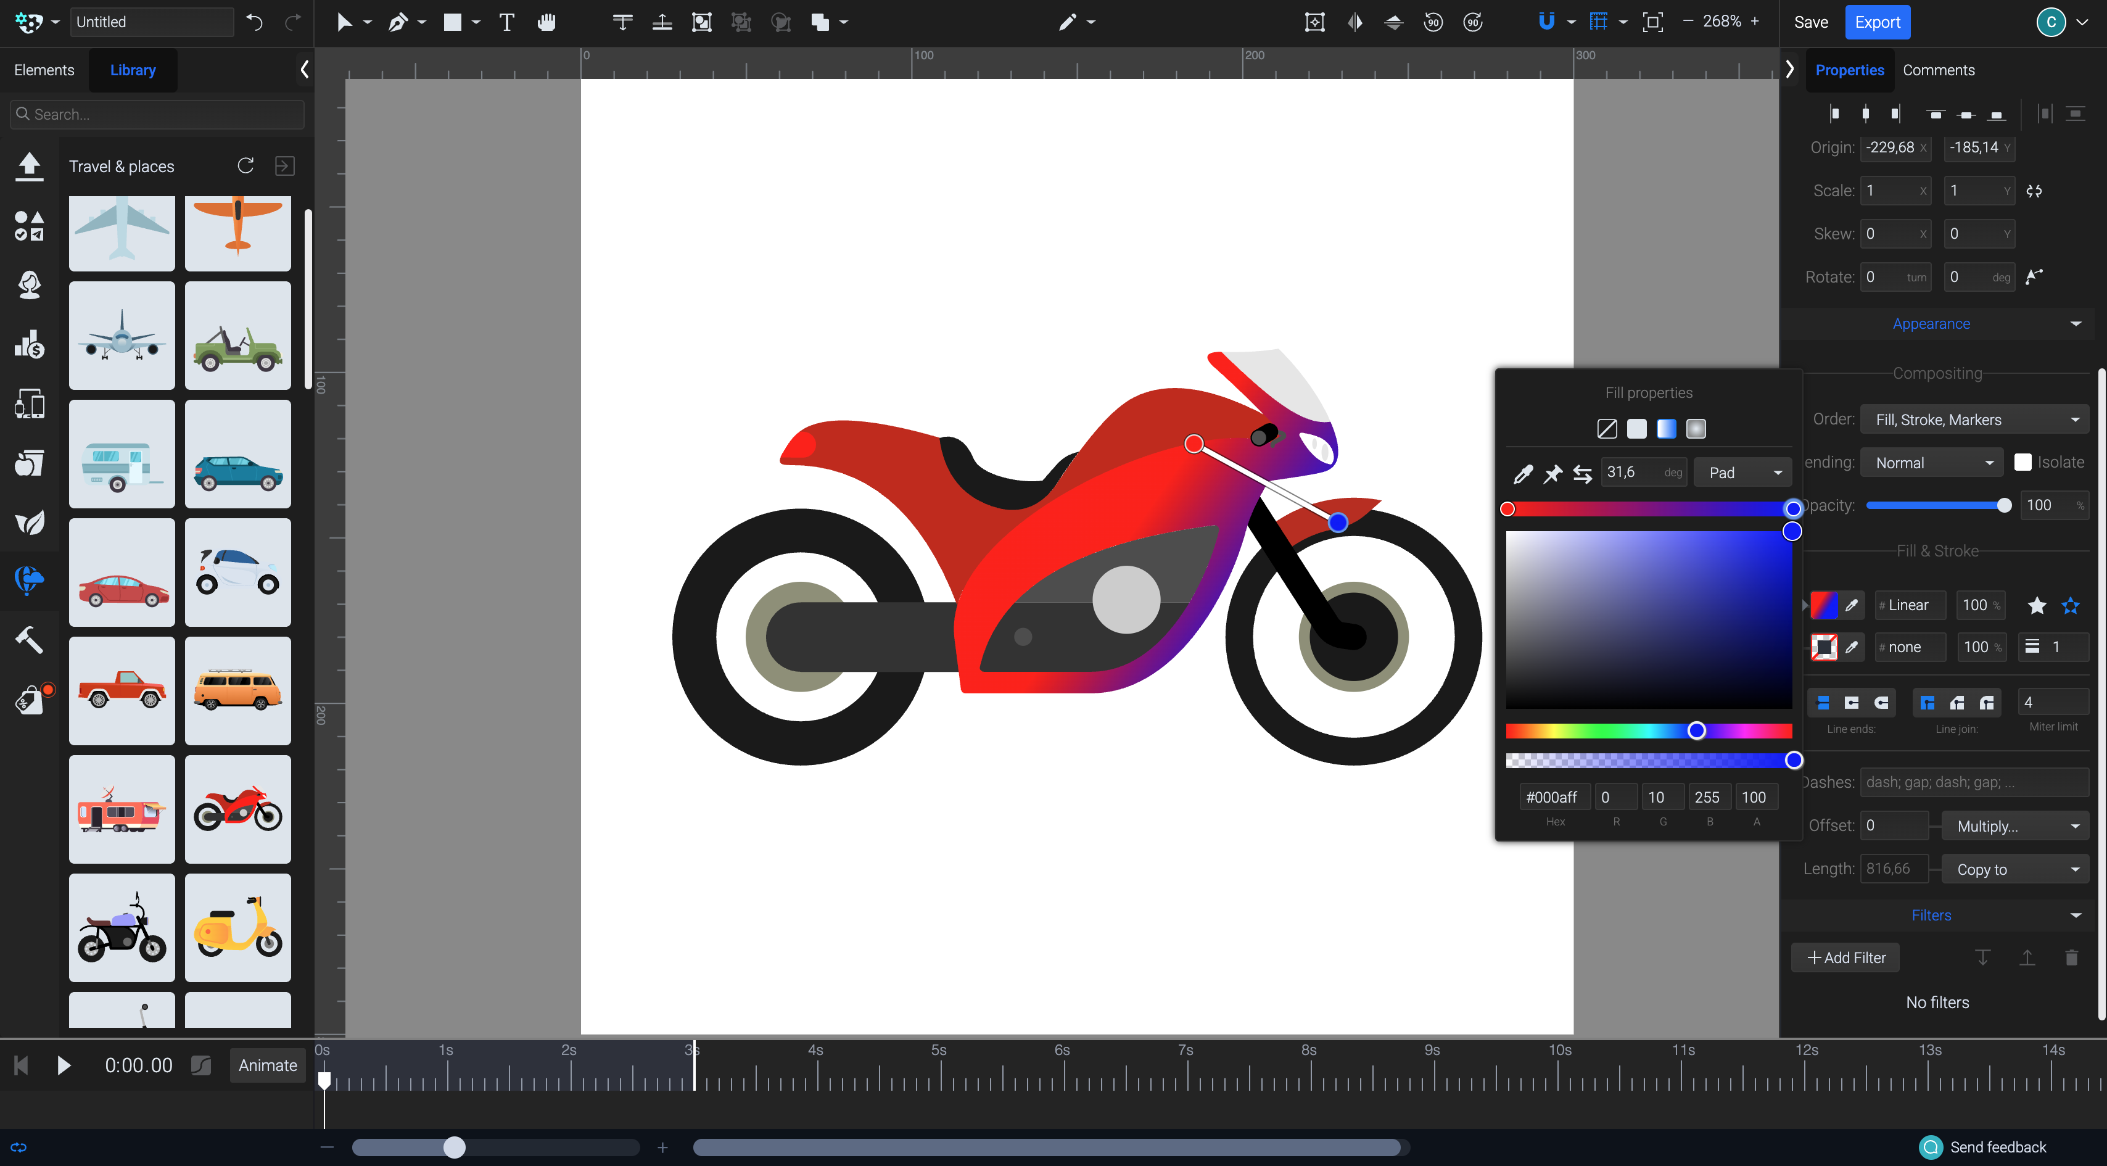Reverse gradient direction with swap arrows icon
This screenshot has width=2107, height=1166.
pyautogui.click(x=1582, y=473)
